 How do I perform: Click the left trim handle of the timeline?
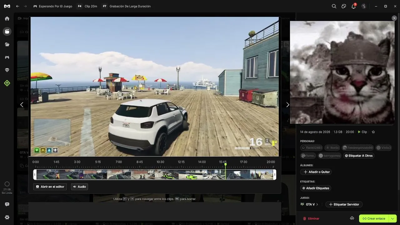tap(35, 174)
